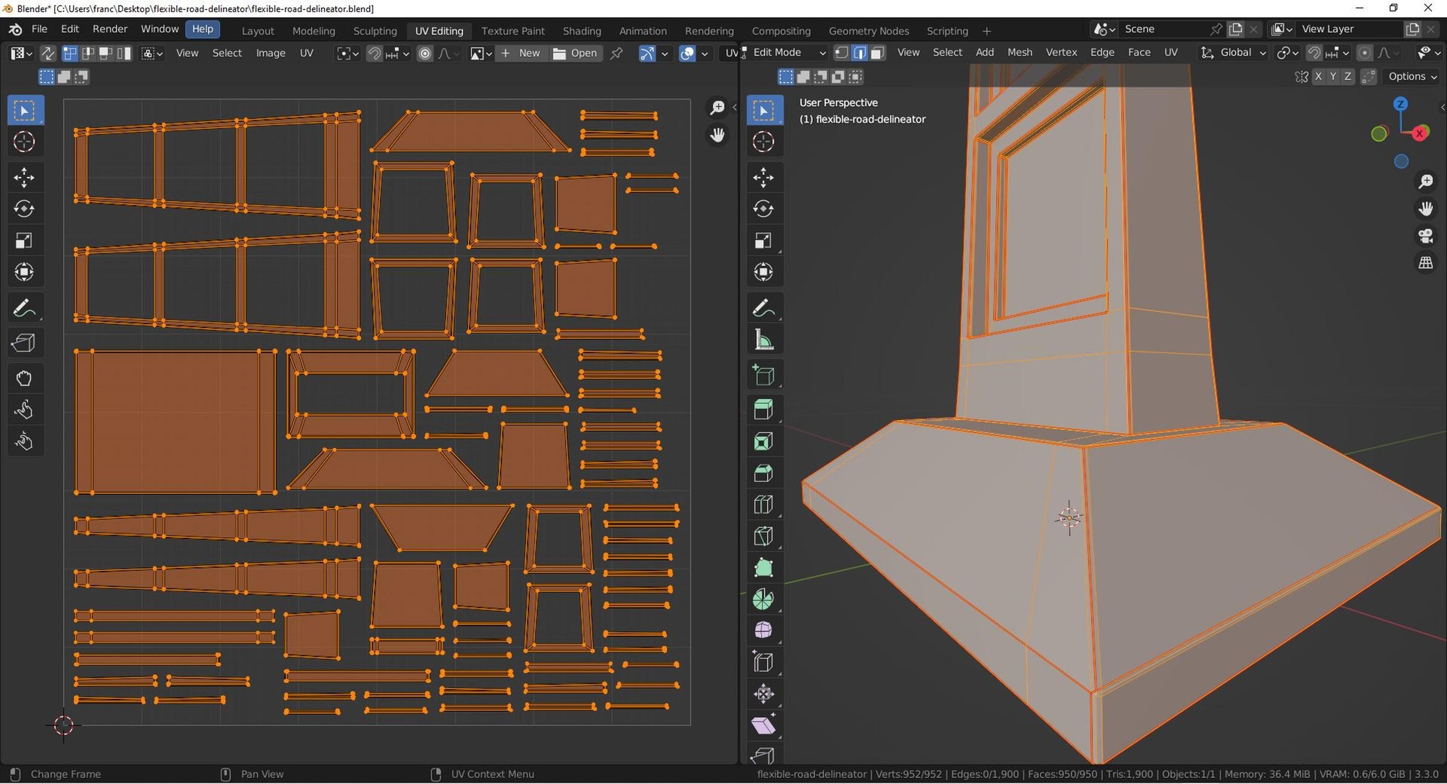The image size is (1447, 784).
Task: Choose the Knife tool in 3D viewport
Action: tap(763, 536)
